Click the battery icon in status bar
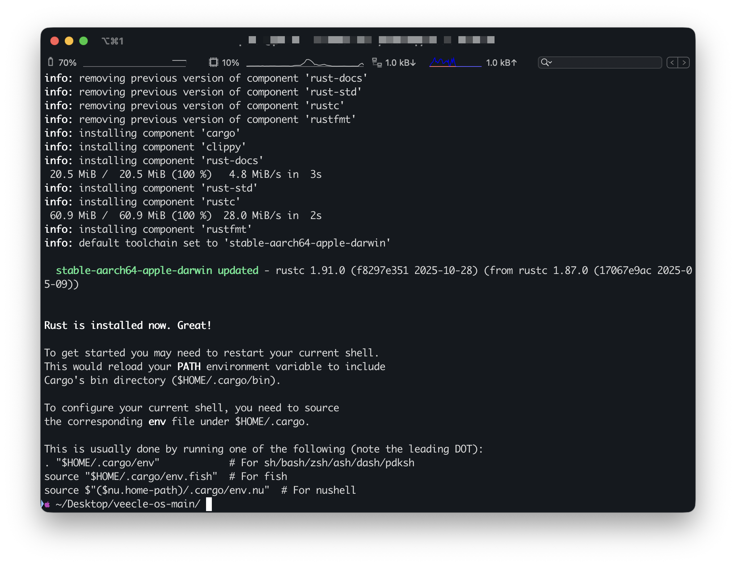Image resolution: width=736 pixels, height=566 pixels. (51, 62)
